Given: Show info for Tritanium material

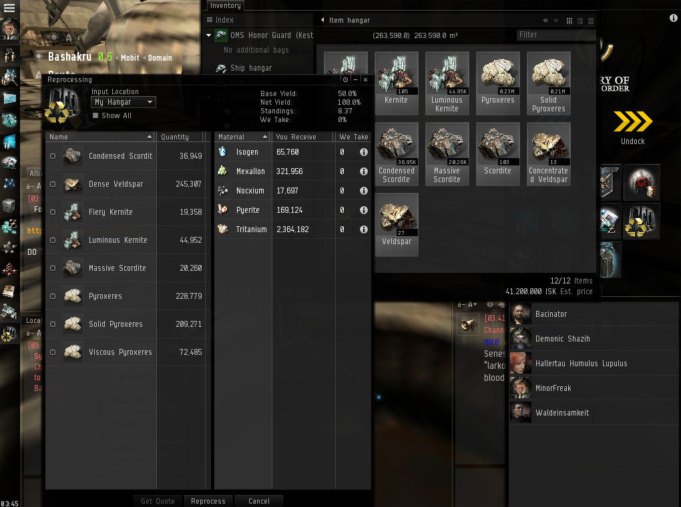Looking at the screenshot, I should [364, 229].
